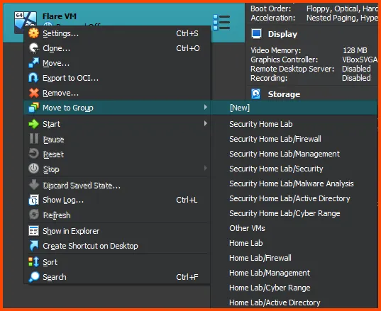Click the Settings gear icon
381x311 pixels.
(x=33, y=33)
